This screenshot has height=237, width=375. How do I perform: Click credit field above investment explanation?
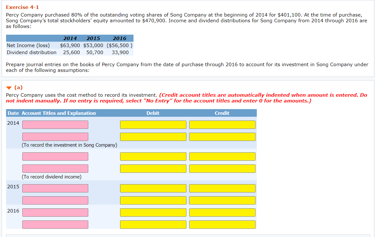tap(222, 137)
